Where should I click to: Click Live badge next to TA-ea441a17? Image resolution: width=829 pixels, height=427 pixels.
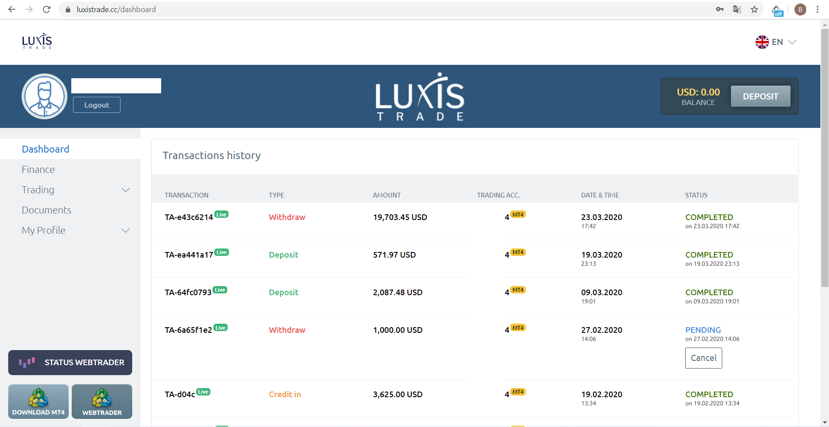[x=222, y=252]
